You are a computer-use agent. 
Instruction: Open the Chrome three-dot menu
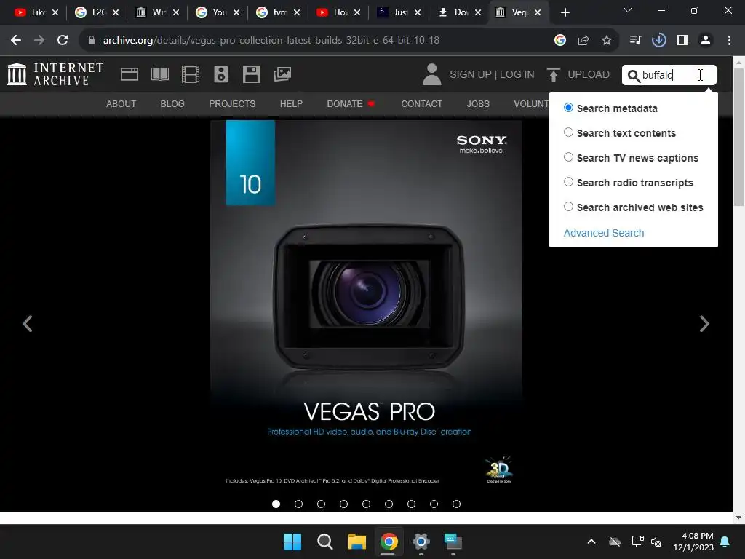[729, 41]
